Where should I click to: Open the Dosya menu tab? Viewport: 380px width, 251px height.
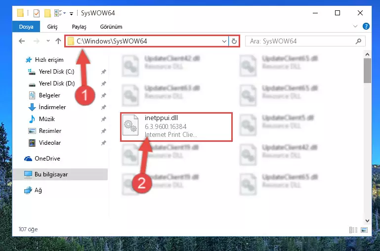pos(26,27)
